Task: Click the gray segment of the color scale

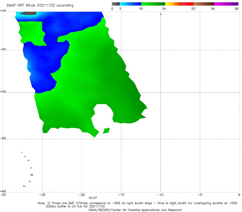Action: 115,4
